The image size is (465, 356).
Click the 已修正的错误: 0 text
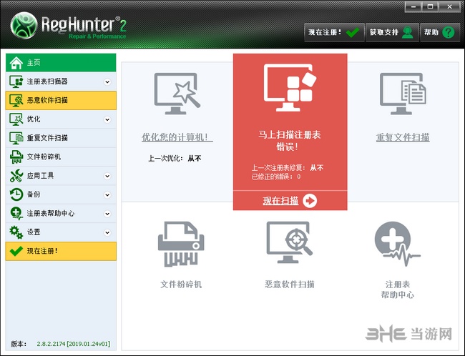(276, 177)
